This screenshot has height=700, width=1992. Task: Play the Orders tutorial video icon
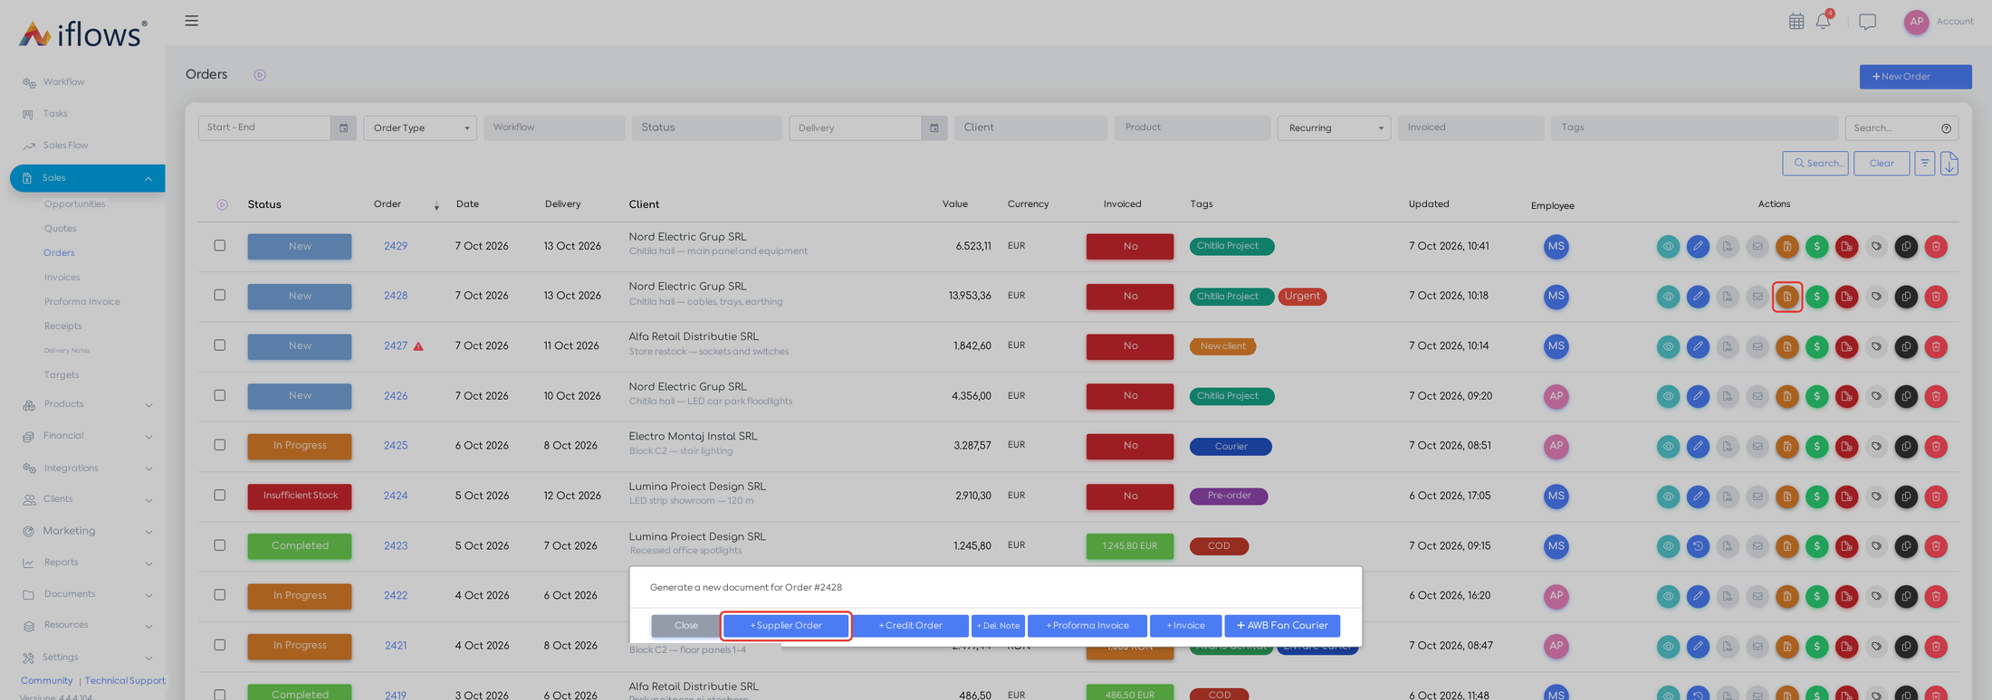click(260, 75)
